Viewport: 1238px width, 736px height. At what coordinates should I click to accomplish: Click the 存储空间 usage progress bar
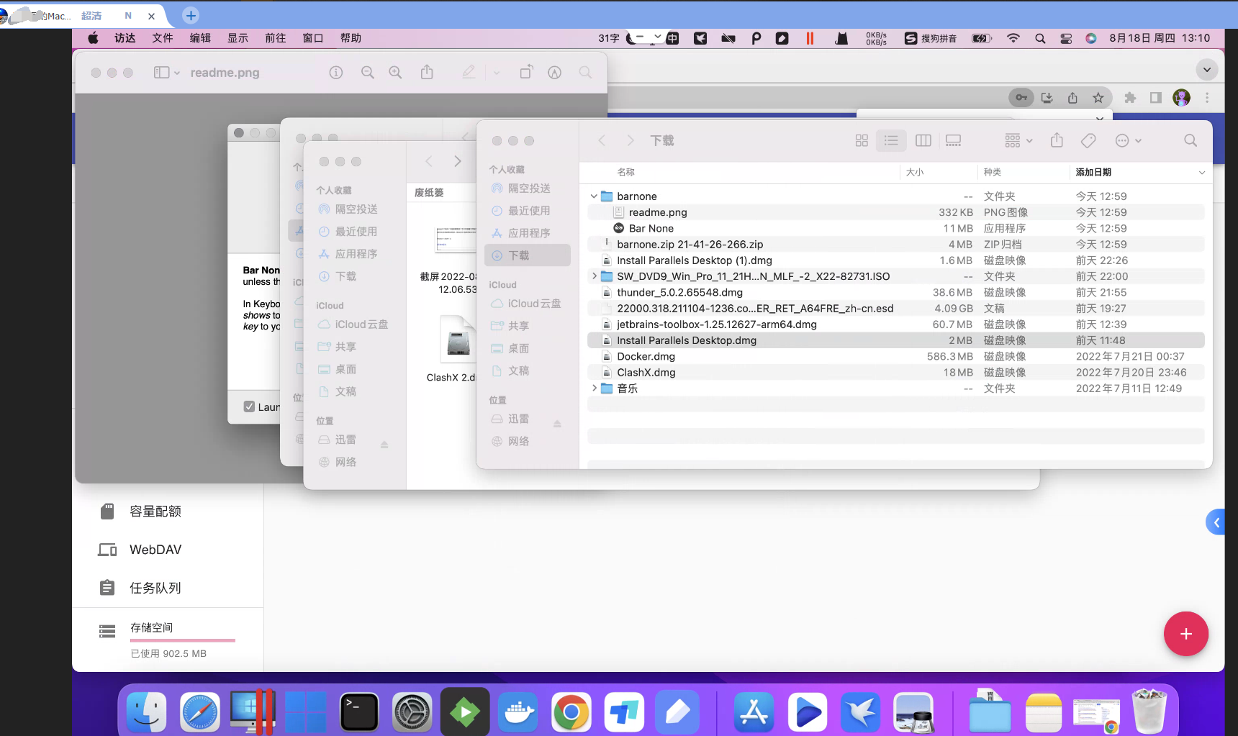click(183, 640)
